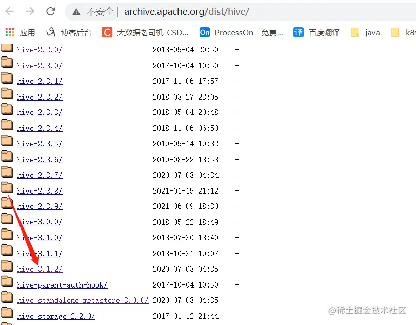Open the hive-2.3.2/ directory link

(x=40, y=97)
